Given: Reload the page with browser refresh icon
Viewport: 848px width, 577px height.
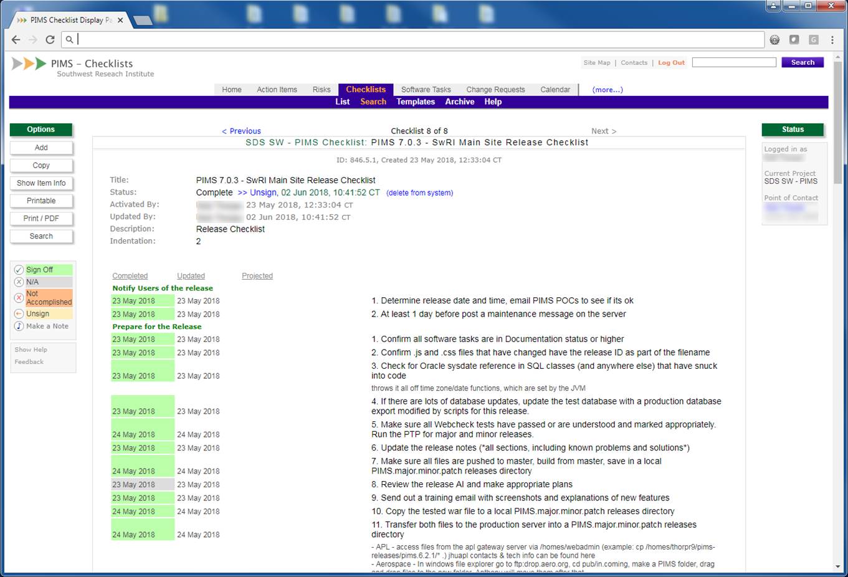Looking at the screenshot, I should pos(50,39).
